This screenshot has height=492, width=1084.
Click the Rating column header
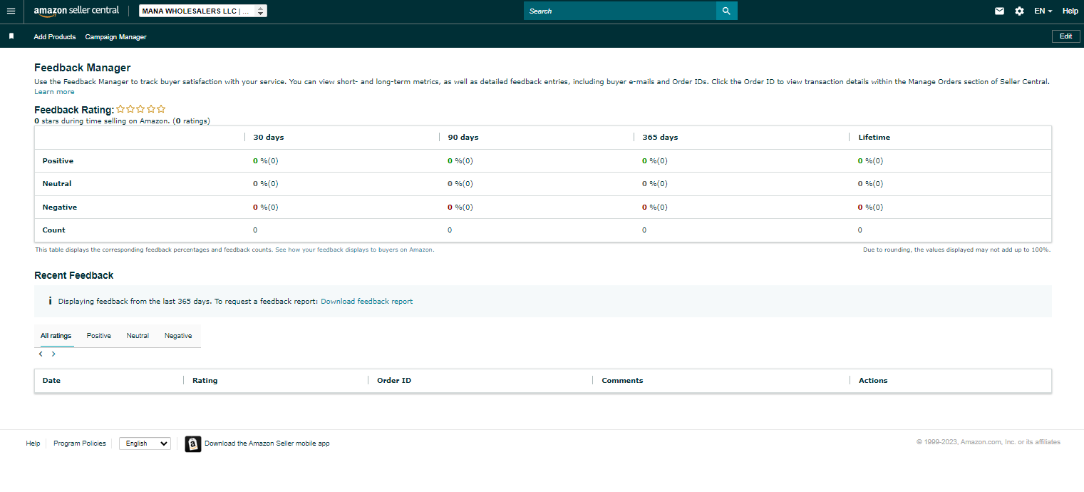tap(205, 381)
